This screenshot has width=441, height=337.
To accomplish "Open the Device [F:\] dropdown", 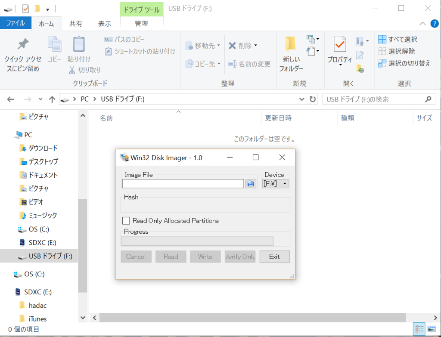I will click(x=275, y=183).
